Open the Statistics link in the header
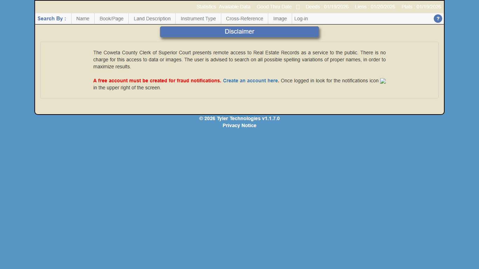The height and width of the screenshot is (269, 479). tap(206, 7)
